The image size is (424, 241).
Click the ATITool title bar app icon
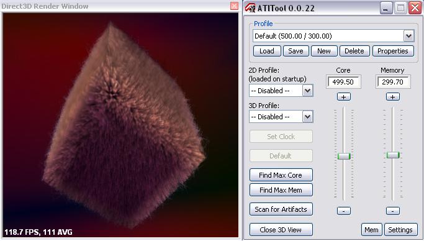pyautogui.click(x=250, y=7)
